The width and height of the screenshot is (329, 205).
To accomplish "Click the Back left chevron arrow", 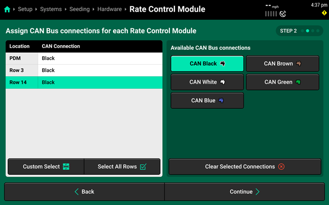I will tap(77, 191).
